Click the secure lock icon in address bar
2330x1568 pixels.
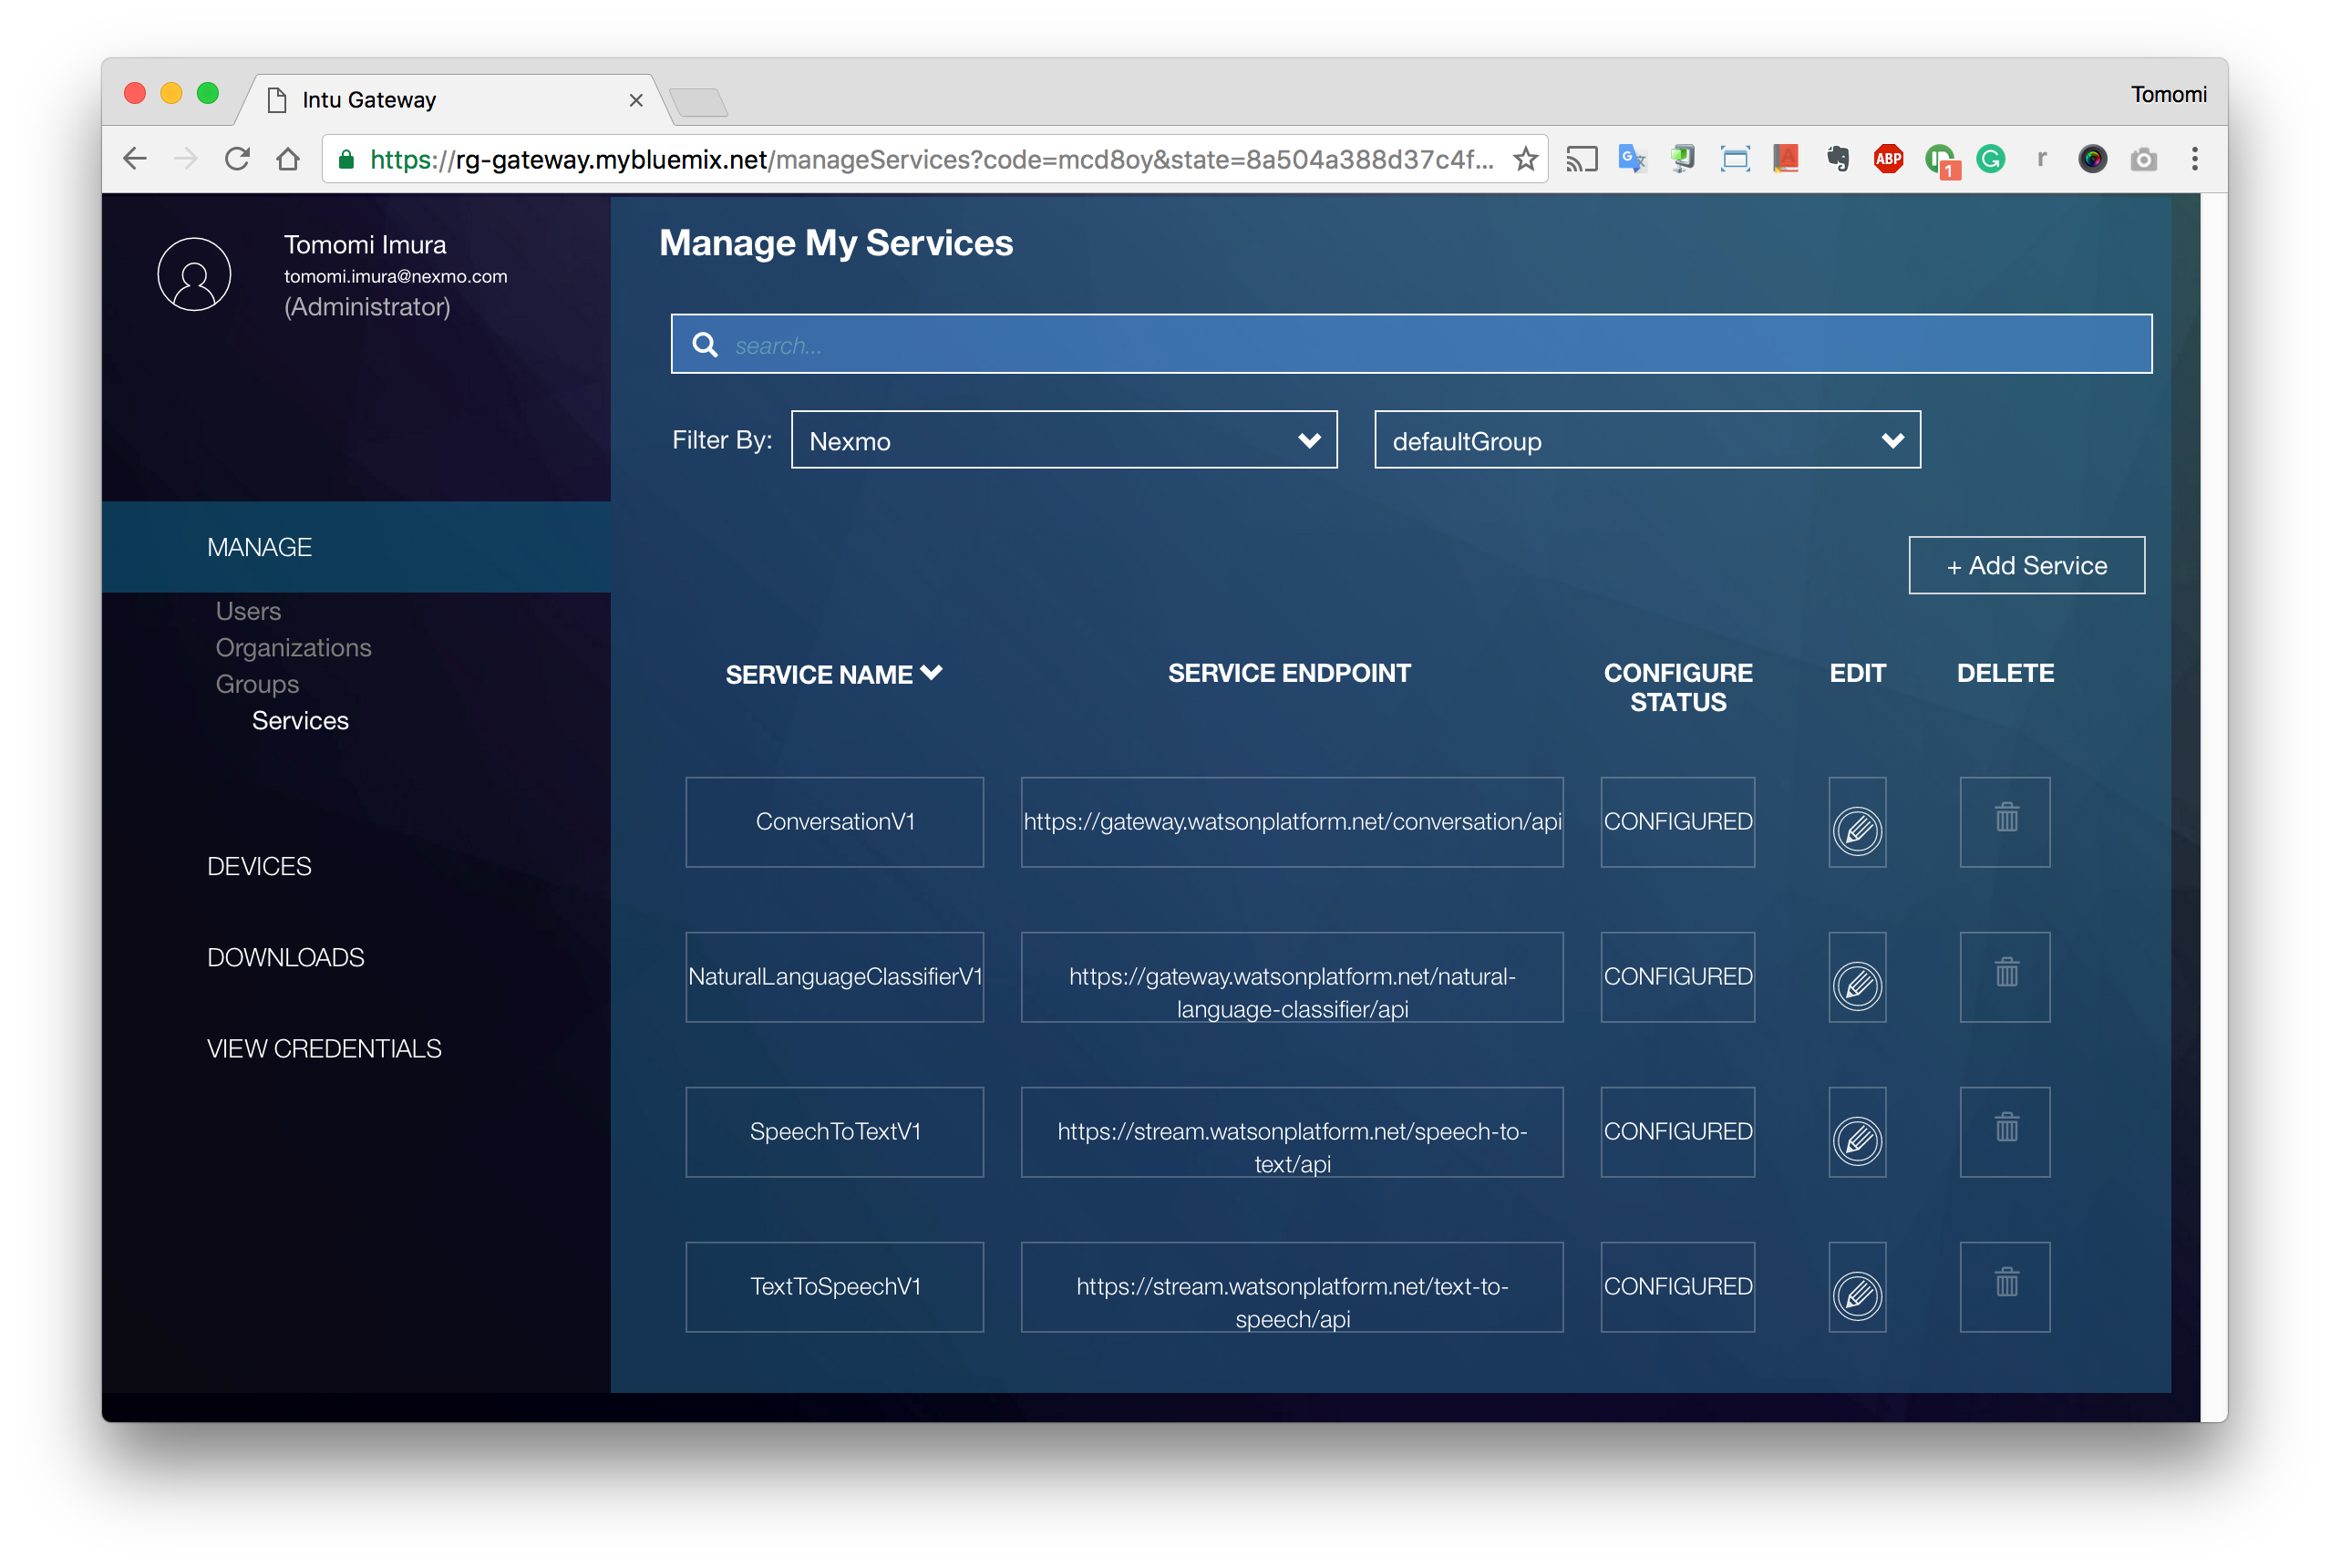[x=346, y=159]
